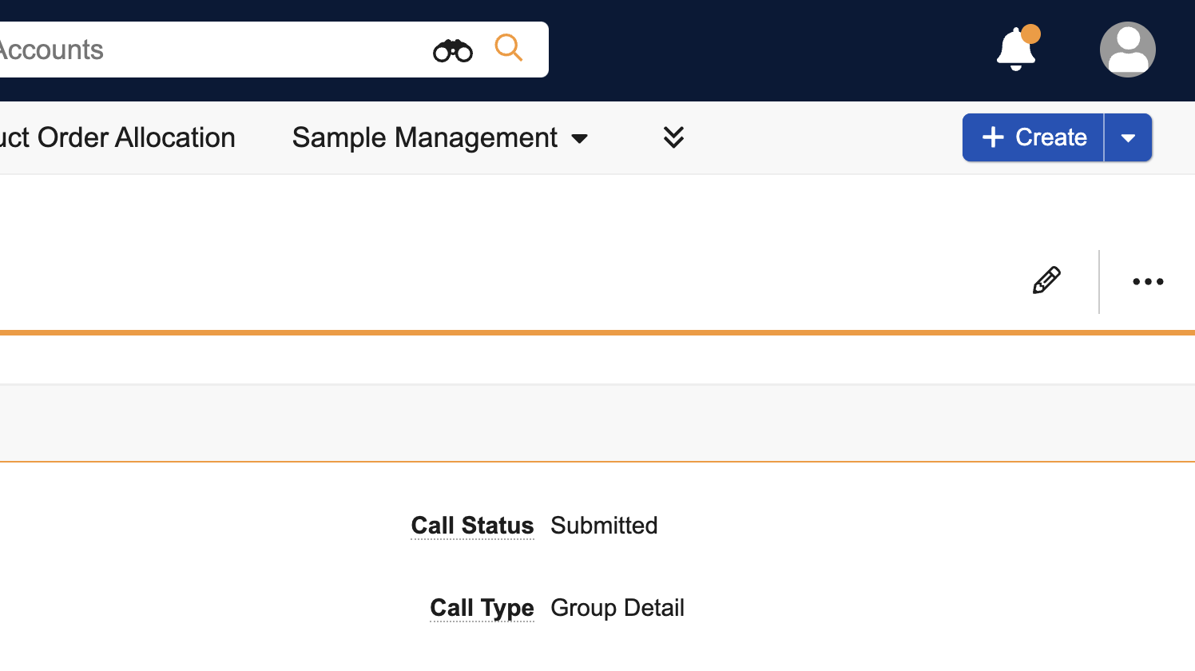Viewport: 1195px width, 671px height.
Task: Edit the record using the pencil icon
Action: 1046,281
